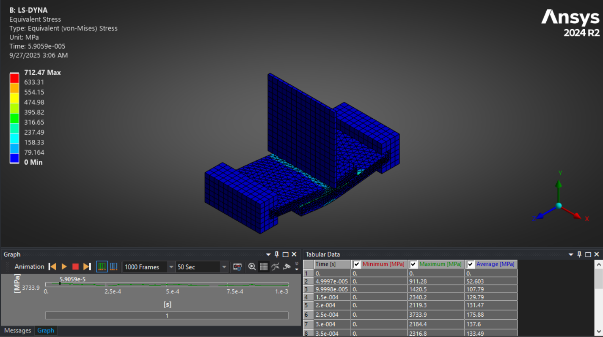Uncheck the Maximum [MPa] column checkbox

[413, 264]
